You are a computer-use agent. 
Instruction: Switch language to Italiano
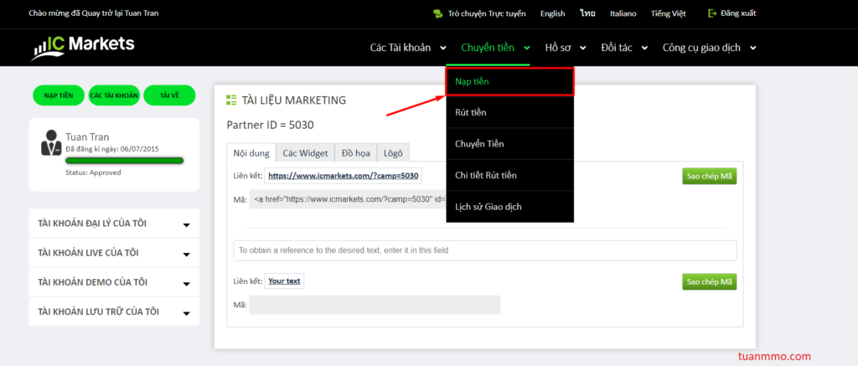[x=623, y=13]
